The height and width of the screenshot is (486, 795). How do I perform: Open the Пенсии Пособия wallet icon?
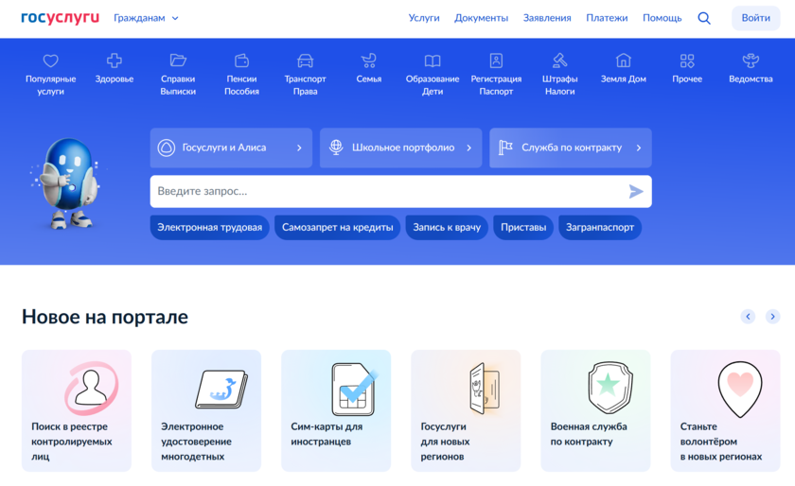pos(241,61)
